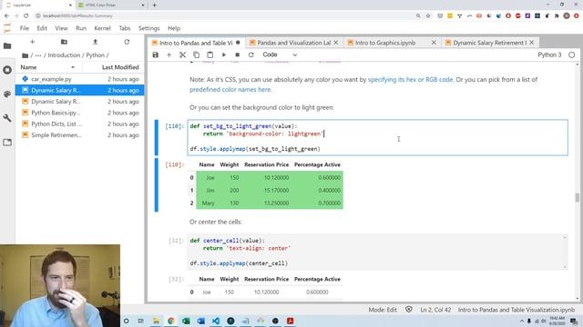Open the cell type Code dropdown
583x327 pixels.
pos(280,54)
